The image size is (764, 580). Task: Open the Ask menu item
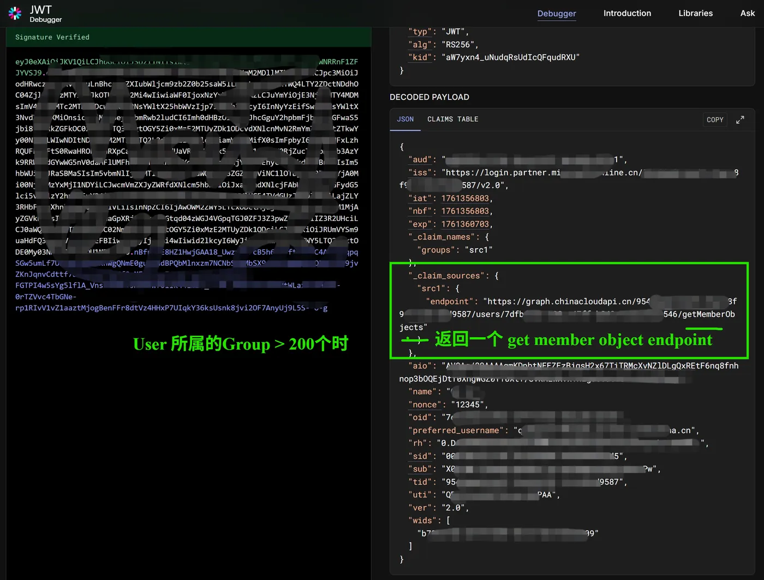point(748,13)
